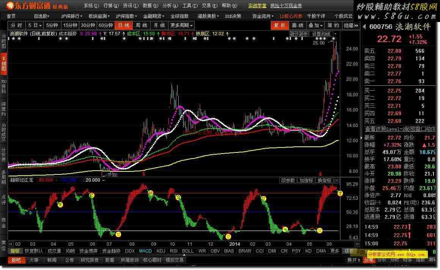
Task: Expand the 板块监测 dropdown menu
Action: 99,16
